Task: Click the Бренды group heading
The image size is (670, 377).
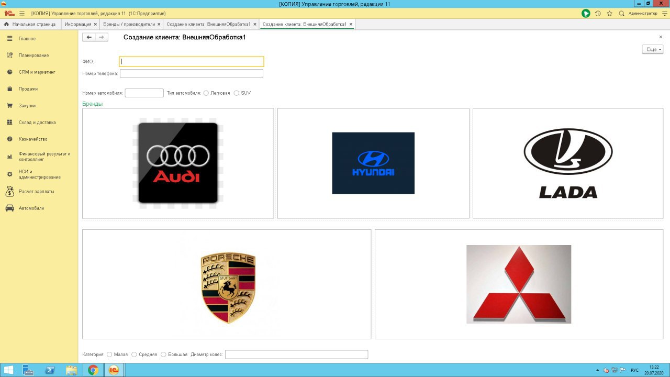Action: [92, 104]
